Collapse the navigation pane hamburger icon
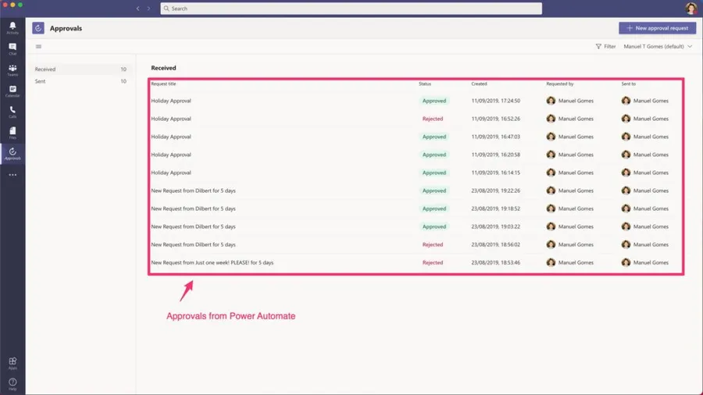 38,47
